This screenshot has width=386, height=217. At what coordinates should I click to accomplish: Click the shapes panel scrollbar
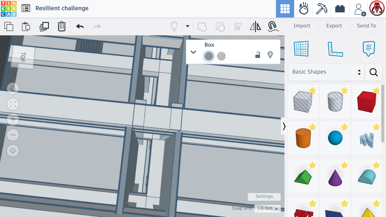coord(383,113)
